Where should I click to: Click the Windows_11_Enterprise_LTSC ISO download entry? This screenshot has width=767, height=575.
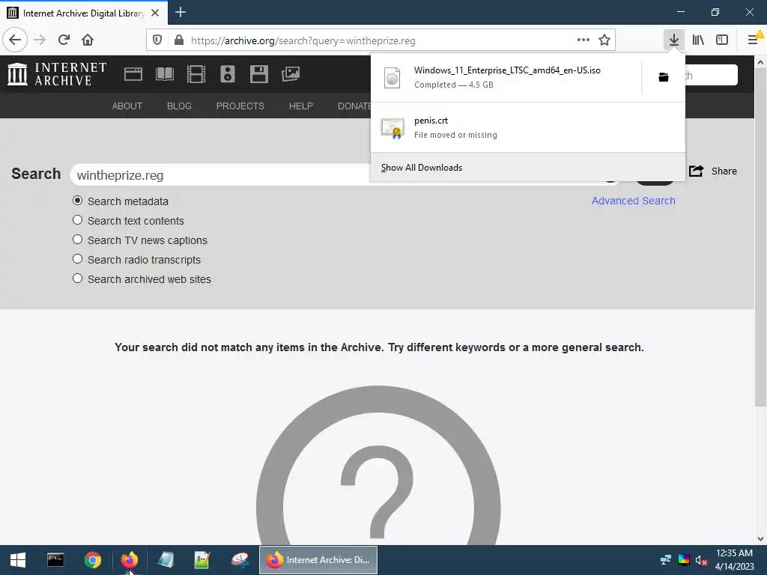(x=506, y=77)
